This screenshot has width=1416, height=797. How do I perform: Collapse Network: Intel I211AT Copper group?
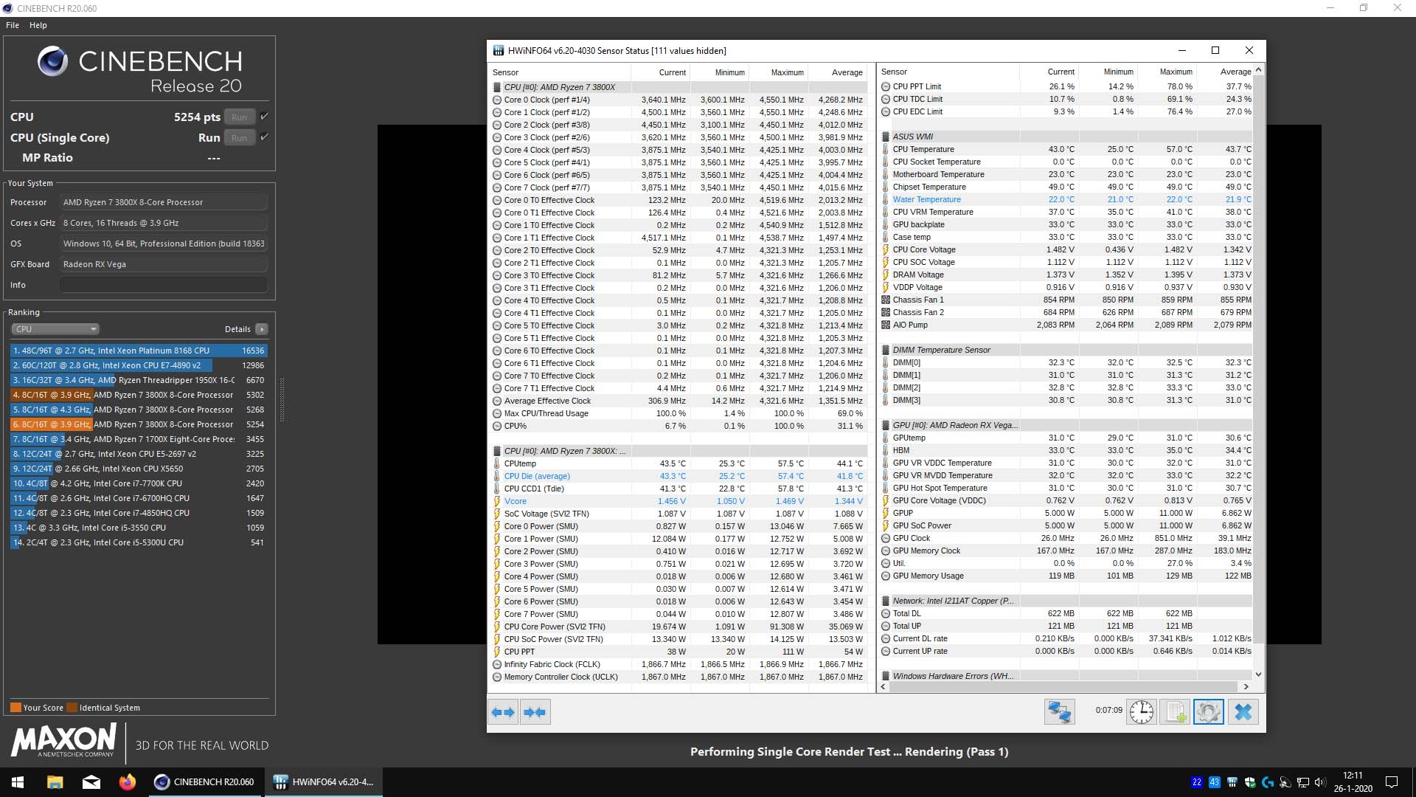886,601
